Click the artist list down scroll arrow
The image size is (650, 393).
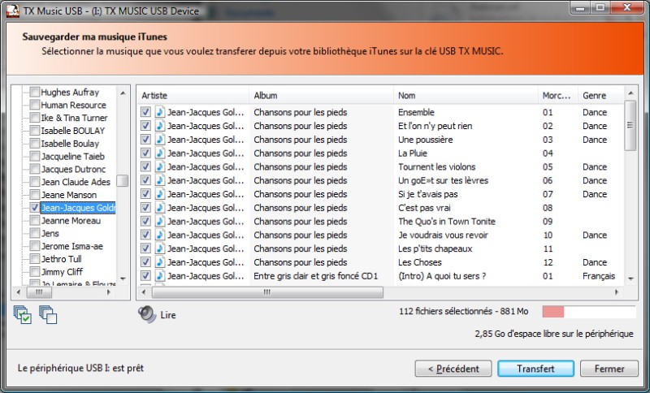pyautogui.click(x=123, y=279)
